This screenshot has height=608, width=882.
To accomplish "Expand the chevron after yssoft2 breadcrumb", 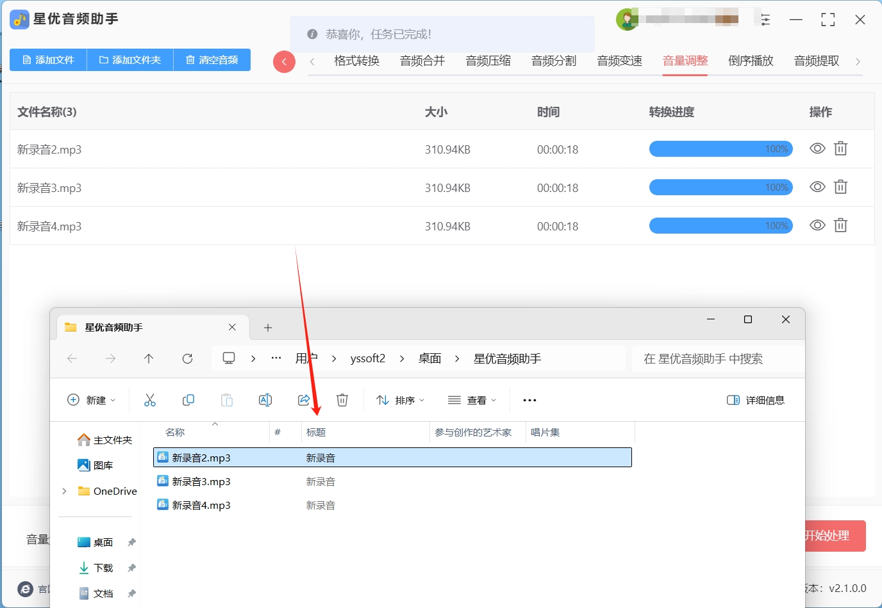I will (402, 358).
